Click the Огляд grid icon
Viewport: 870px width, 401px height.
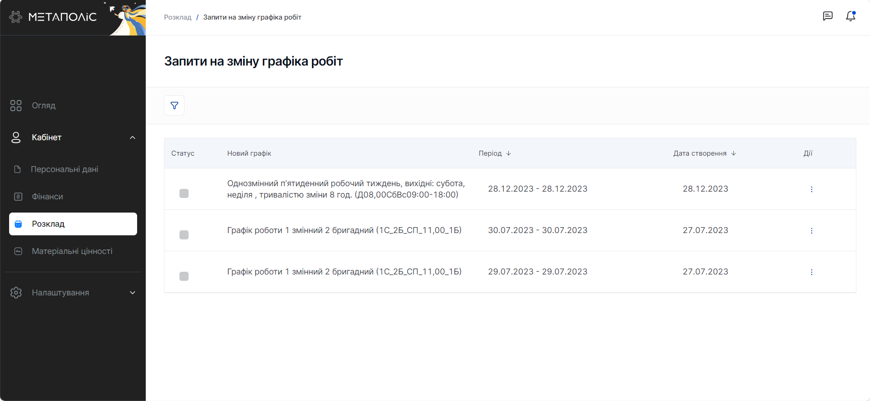(x=16, y=106)
